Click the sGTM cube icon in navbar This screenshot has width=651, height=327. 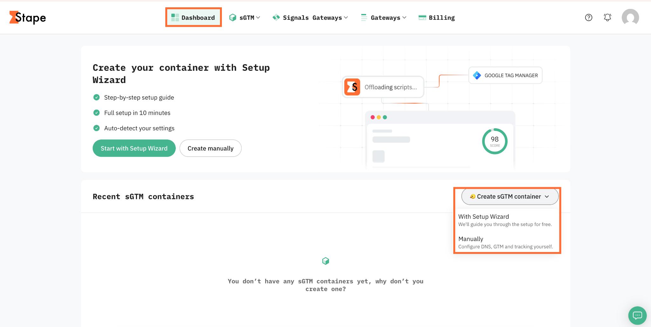(233, 17)
